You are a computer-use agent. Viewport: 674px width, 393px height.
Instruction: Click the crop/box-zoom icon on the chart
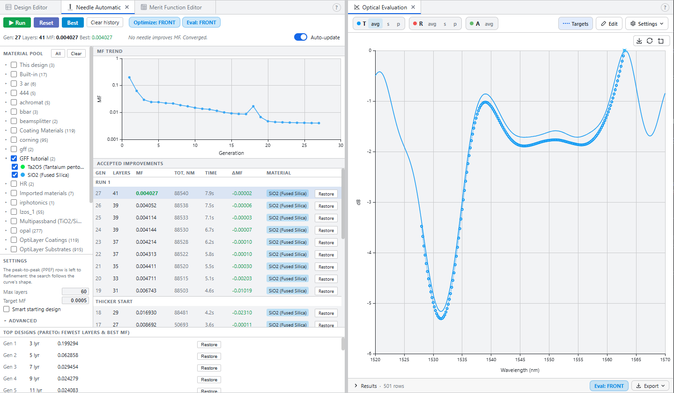(660, 41)
